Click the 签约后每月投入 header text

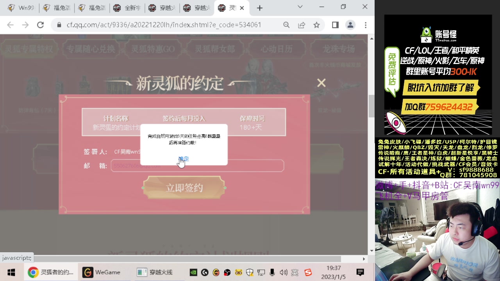[184, 118]
